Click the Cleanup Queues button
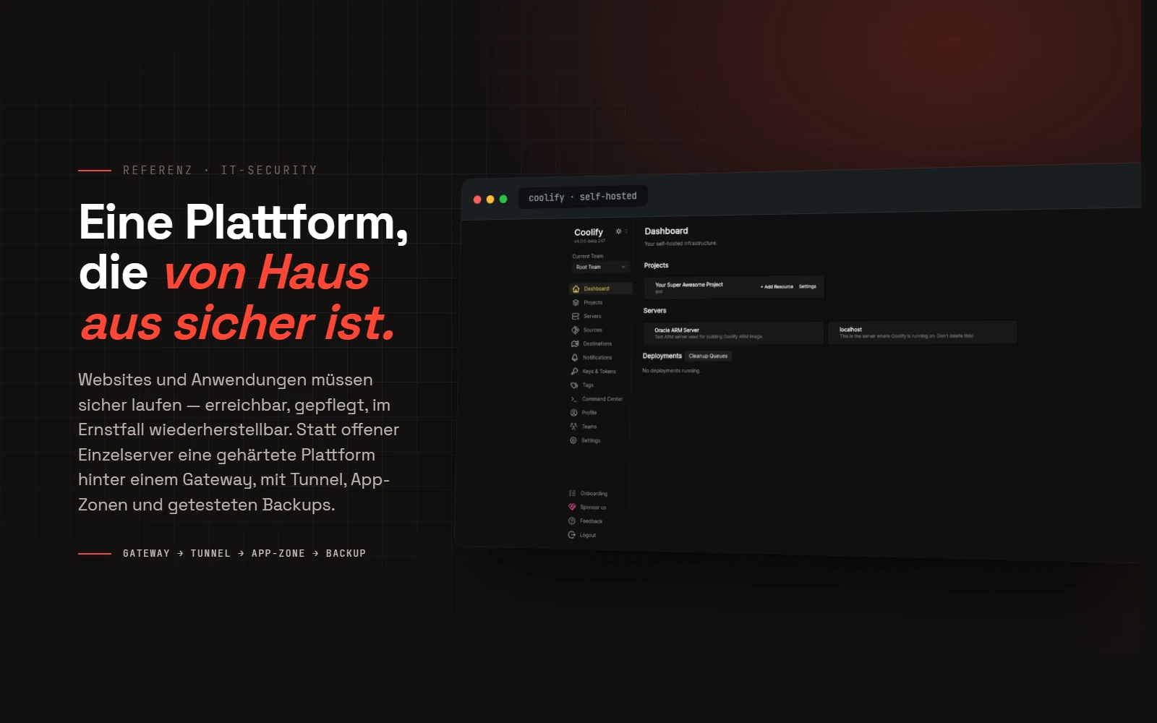 [x=708, y=356]
